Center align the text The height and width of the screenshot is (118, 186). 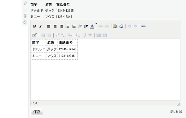(x=55, y=26)
